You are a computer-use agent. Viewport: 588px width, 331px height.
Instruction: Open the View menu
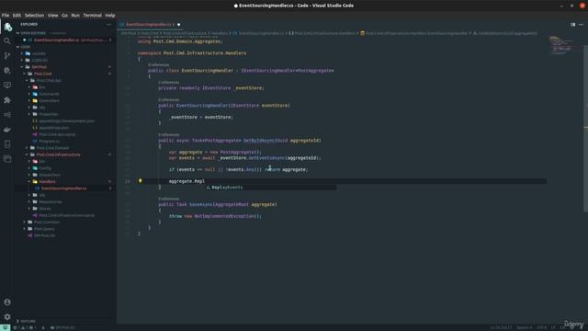pos(53,16)
